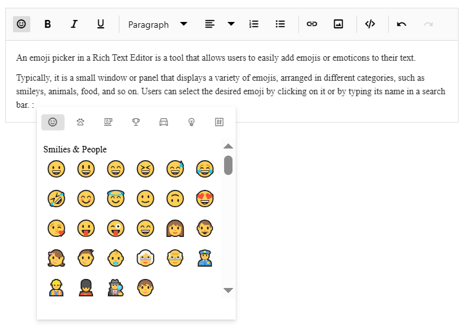The image size is (465, 328).
Task: Open the animals paw category tab
Action: click(x=80, y=122)
